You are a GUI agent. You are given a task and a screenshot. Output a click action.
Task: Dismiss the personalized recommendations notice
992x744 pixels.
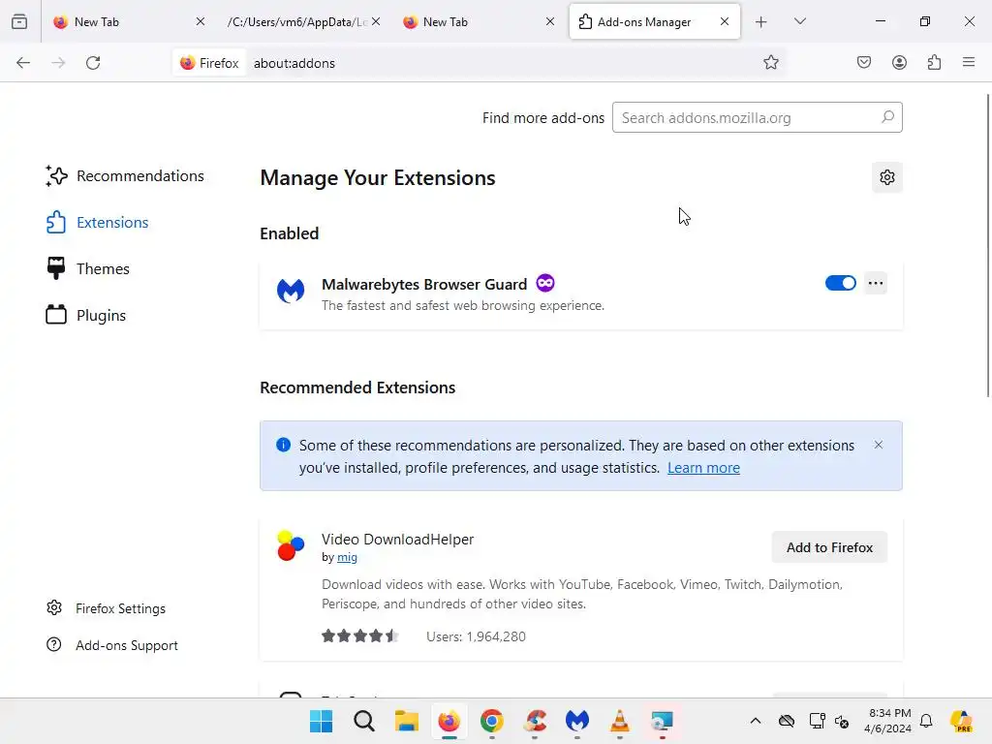click(878, 445)
